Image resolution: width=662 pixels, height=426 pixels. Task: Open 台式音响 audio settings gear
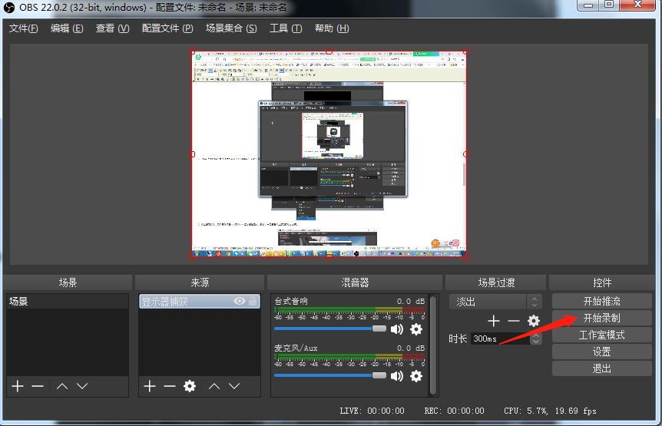[x=416, y=329]
